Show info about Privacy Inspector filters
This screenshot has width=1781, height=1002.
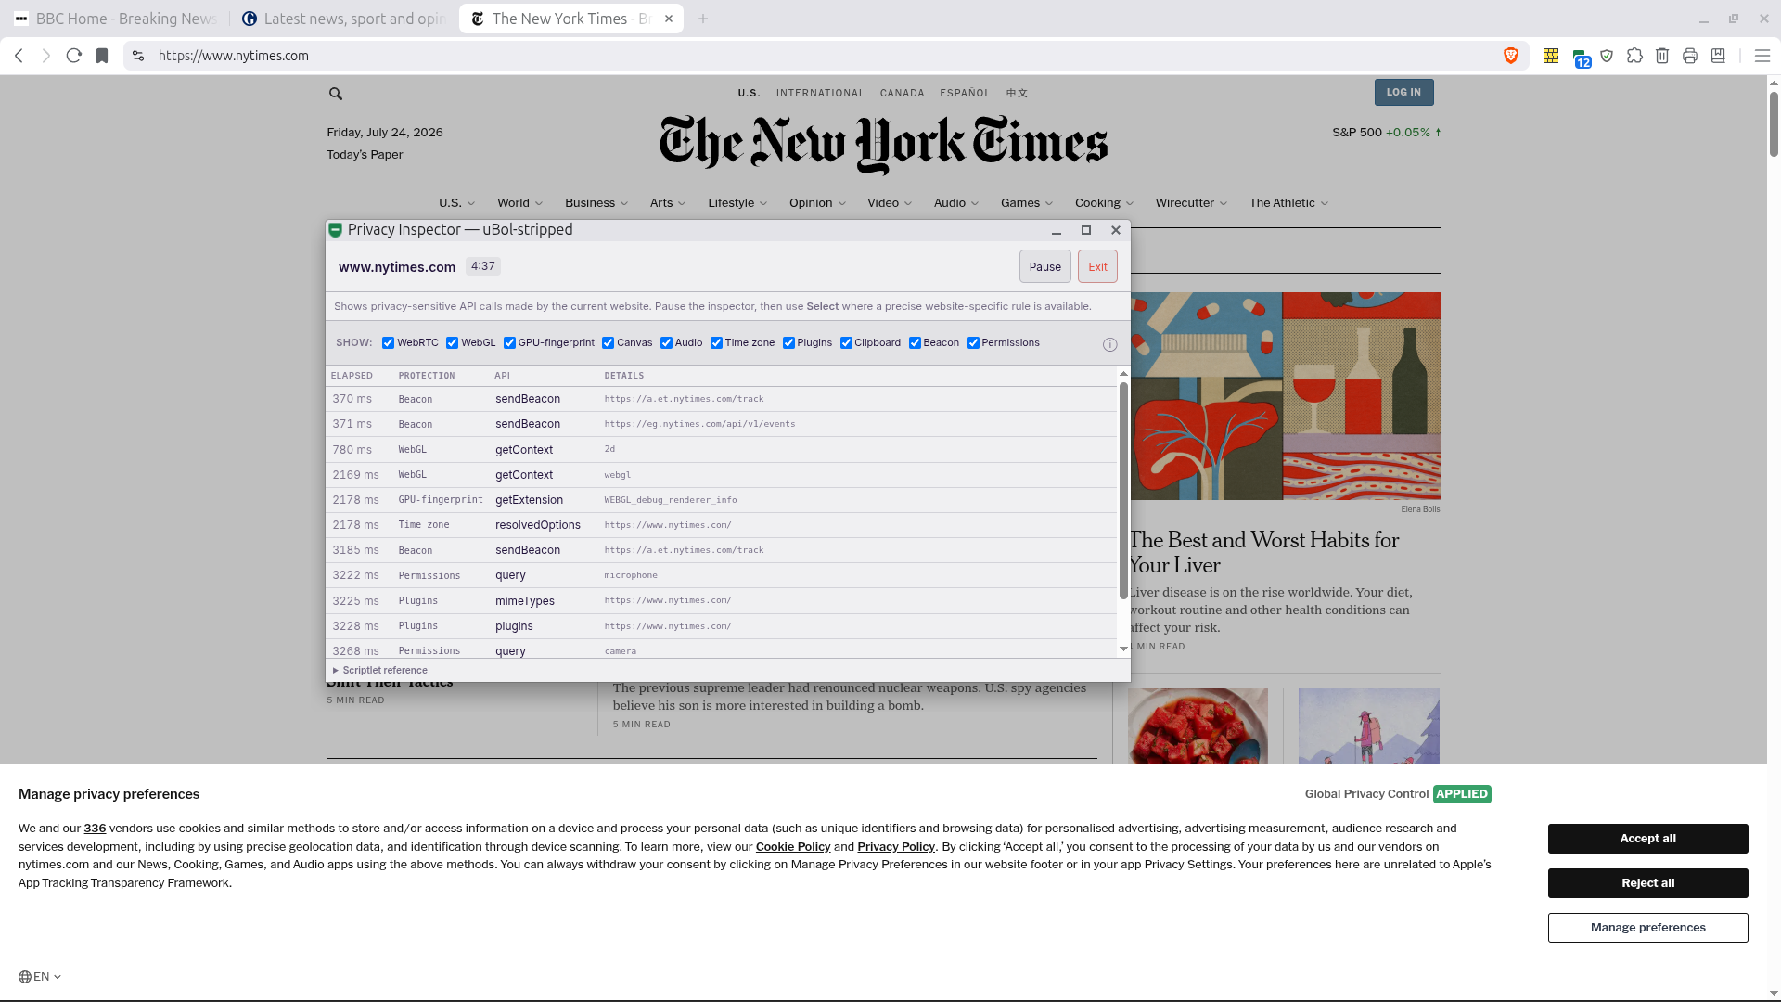(1110, 344)
